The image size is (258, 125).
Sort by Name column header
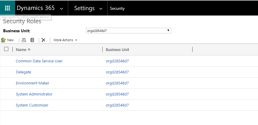(x=21, y=50)
